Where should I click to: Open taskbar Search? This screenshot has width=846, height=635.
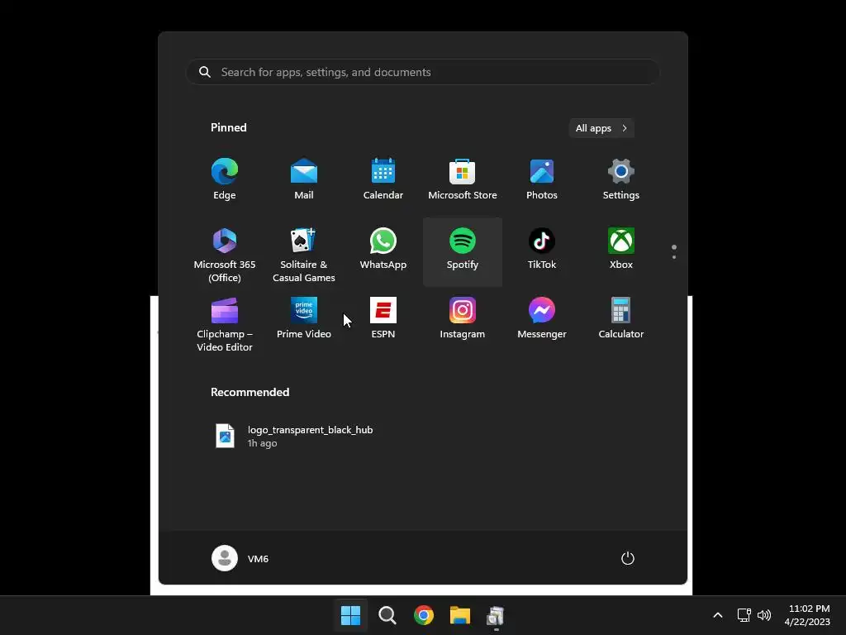[x=387, y=615]
